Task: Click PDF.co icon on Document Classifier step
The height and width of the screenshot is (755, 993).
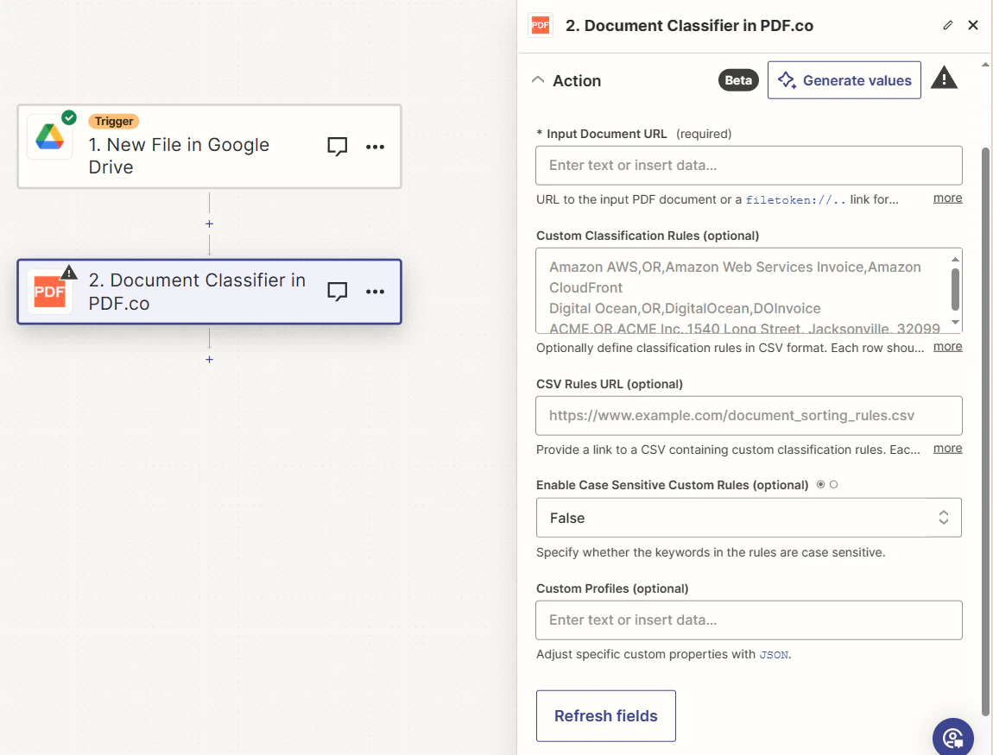Action: pyautogui.click(x=49, y=292)
